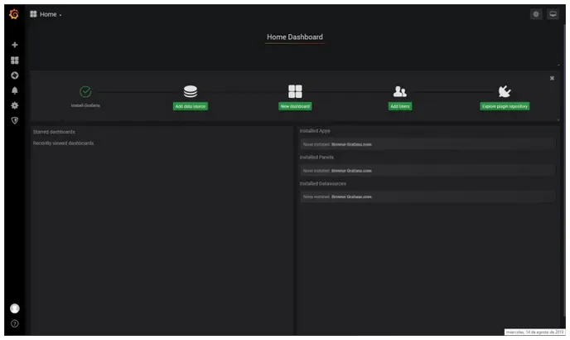This screenshot has width=570, height=340.
Task: Click the Installed Apps label
Action: 315,131
